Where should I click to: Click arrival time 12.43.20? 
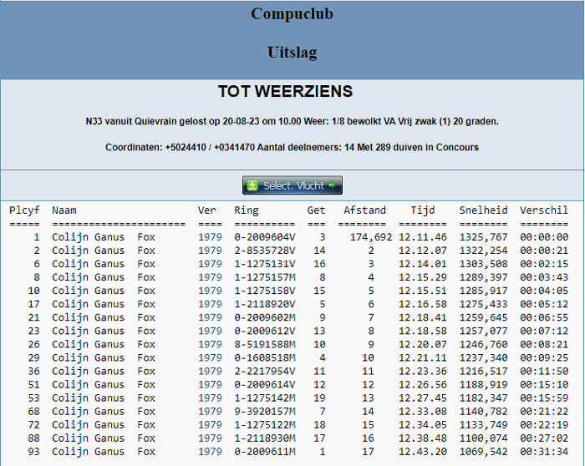[x=423, y=452]
